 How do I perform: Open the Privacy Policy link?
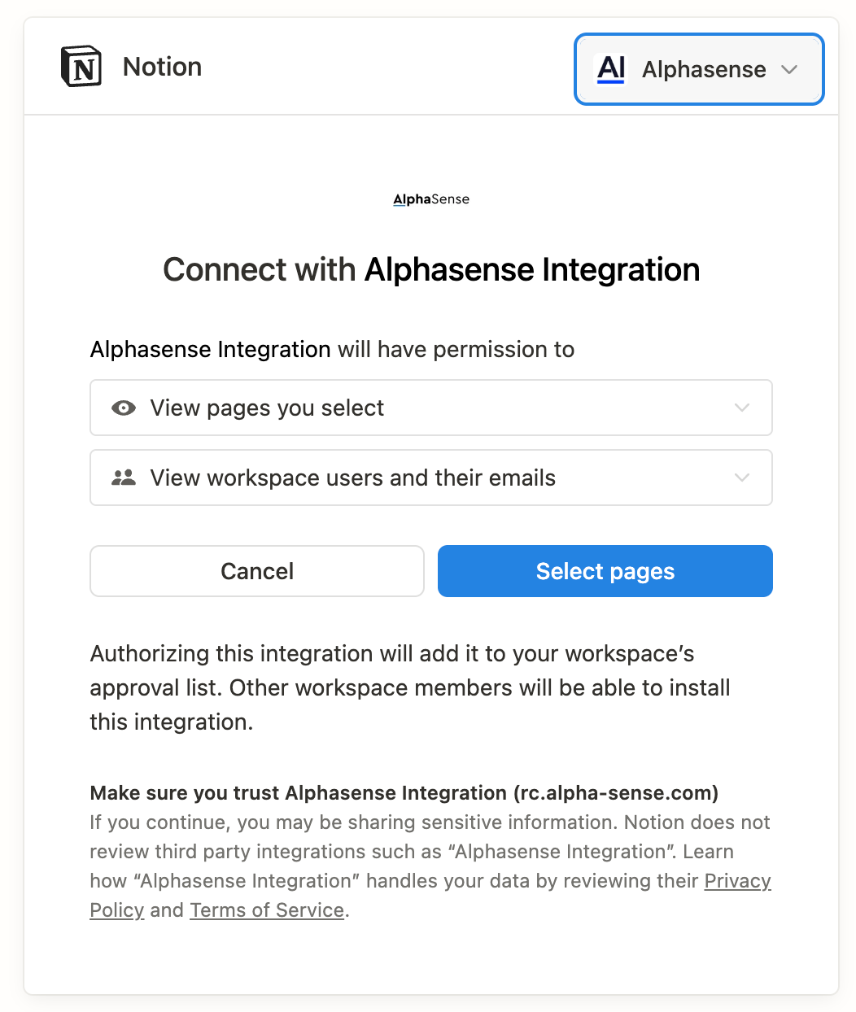coord(737,881)
